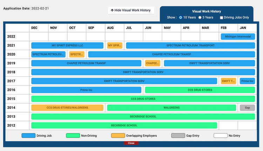Click the red Close button
This screenshot has height=151, width=263.
pos(131,143)
